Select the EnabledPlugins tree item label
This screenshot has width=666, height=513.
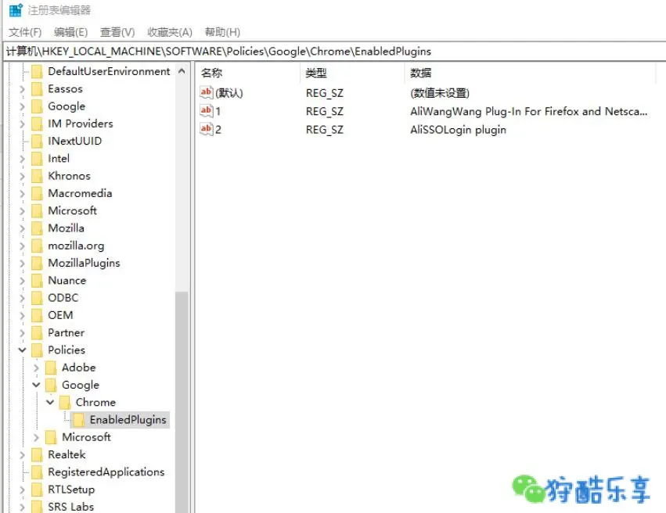128,420
